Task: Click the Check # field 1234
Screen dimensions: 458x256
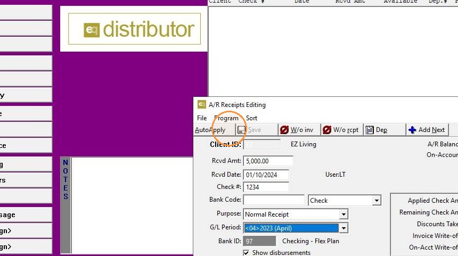Action: 266,187
